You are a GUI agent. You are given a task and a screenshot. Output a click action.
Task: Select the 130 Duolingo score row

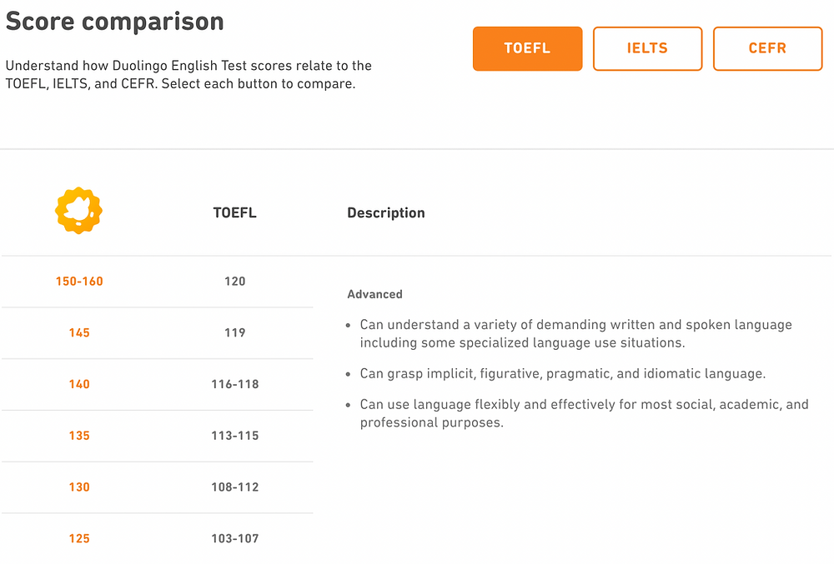158,487
